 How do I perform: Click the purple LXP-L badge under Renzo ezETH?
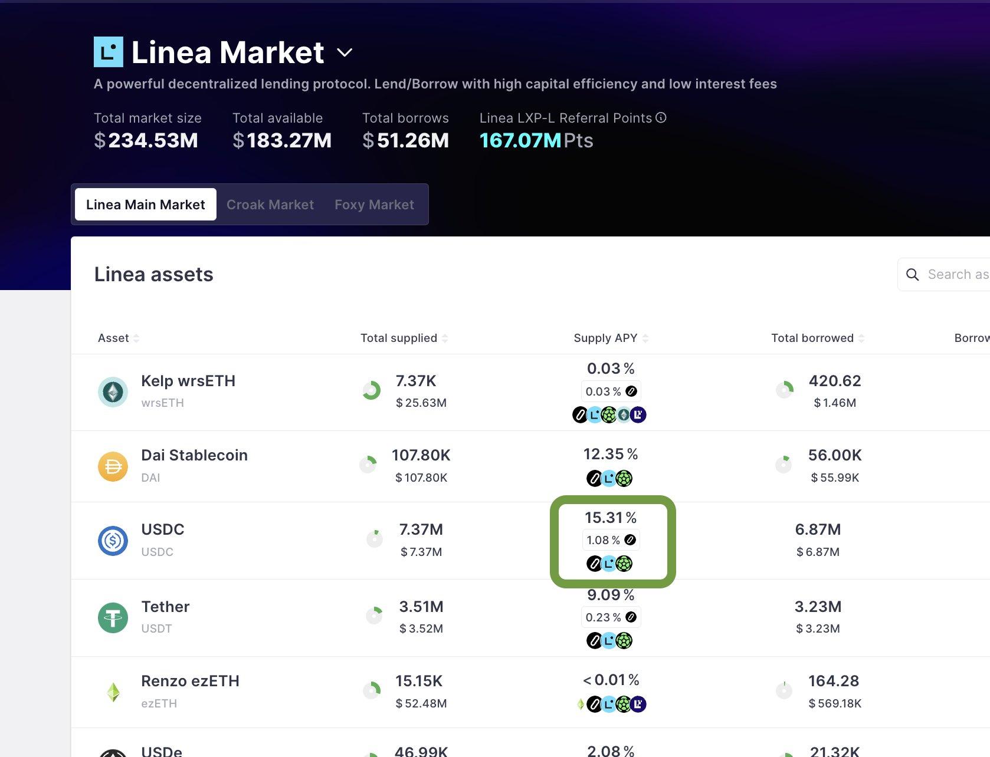click(638, 704)
